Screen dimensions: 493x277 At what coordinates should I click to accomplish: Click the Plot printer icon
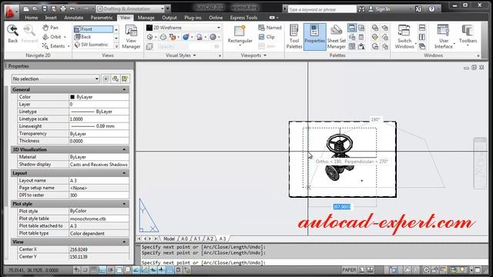tap(63, 8)
